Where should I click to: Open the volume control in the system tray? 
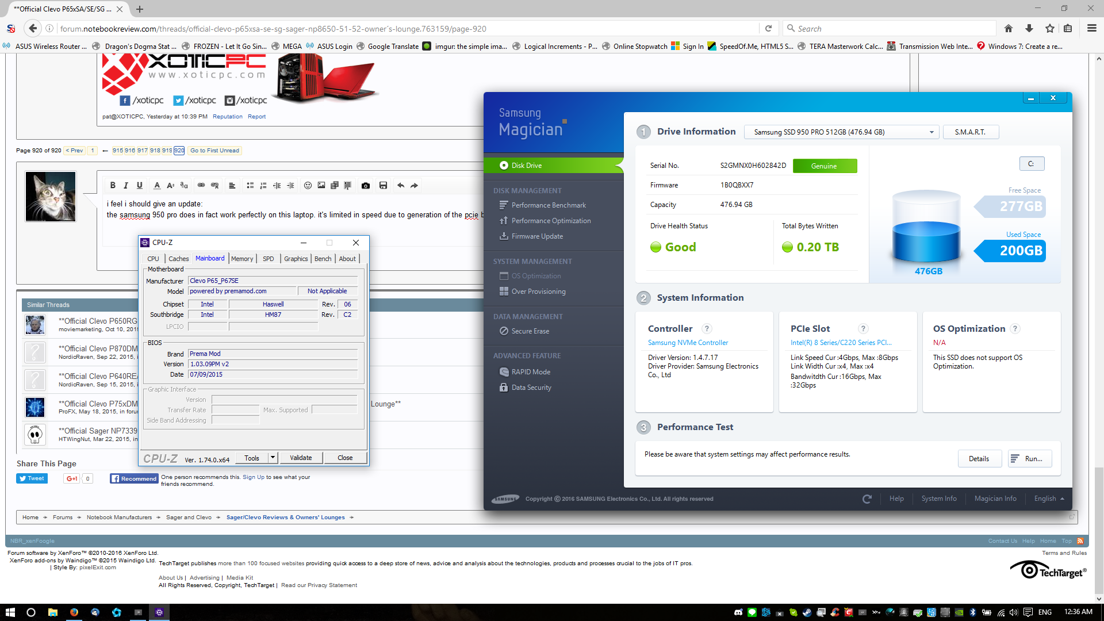[1014, 612]
